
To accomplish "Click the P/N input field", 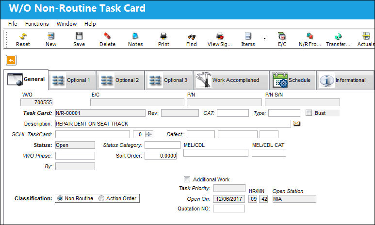I will [224, 102].
